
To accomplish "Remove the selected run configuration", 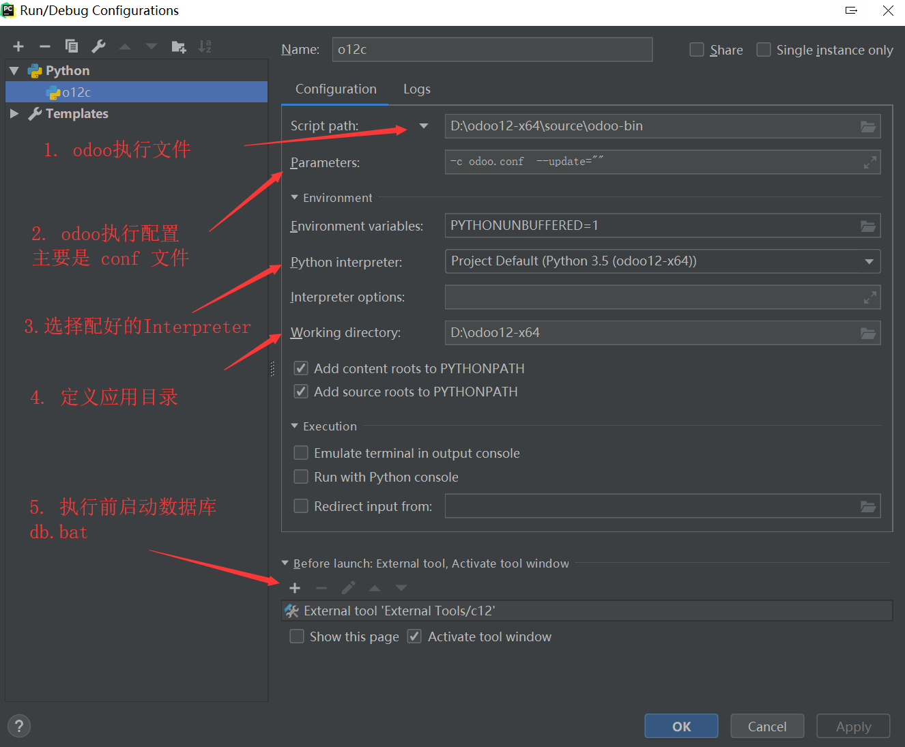I will pos(45,46).
